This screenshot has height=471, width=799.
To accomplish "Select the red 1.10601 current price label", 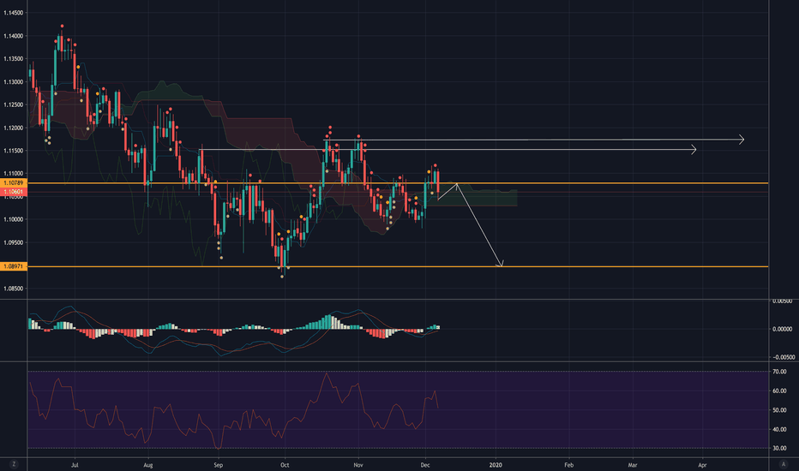I will point(13,193).
